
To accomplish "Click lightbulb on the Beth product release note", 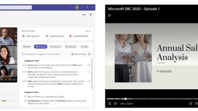I will pos(25,72).
